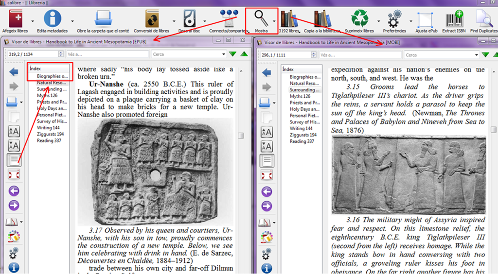Expand the Mostra dropdown arrow

click(274, 21)
